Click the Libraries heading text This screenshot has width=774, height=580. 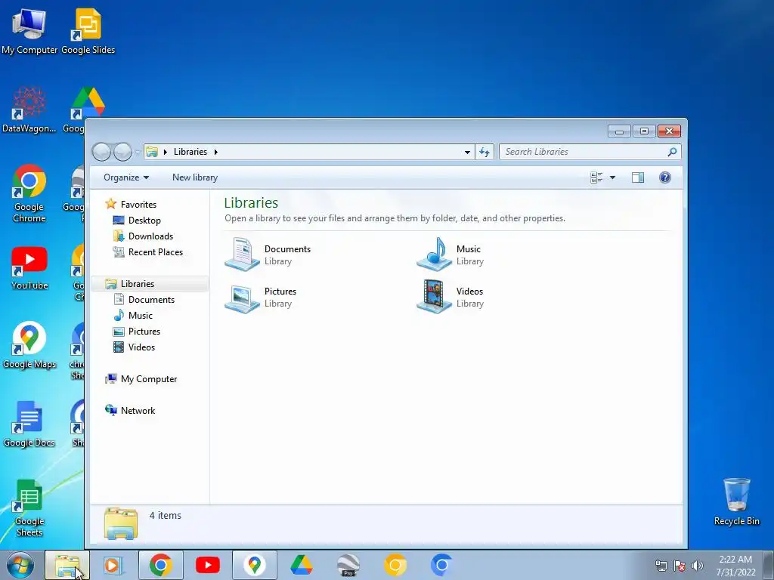pos(251,202)
